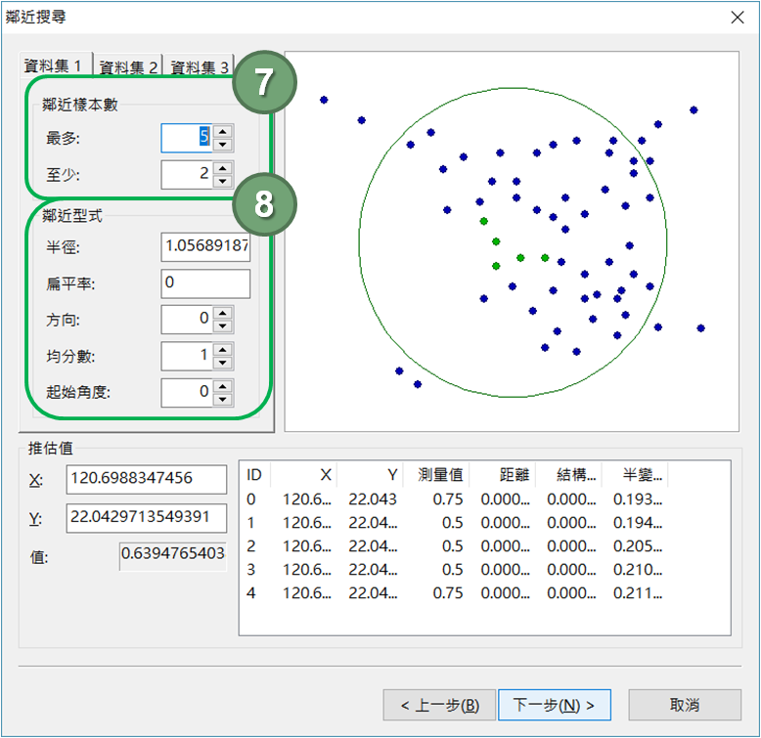The width and height of the screenshot is (761, 738).
Task: Decrease the 最多 neighbor count spinner
Action: pos(223,145)
